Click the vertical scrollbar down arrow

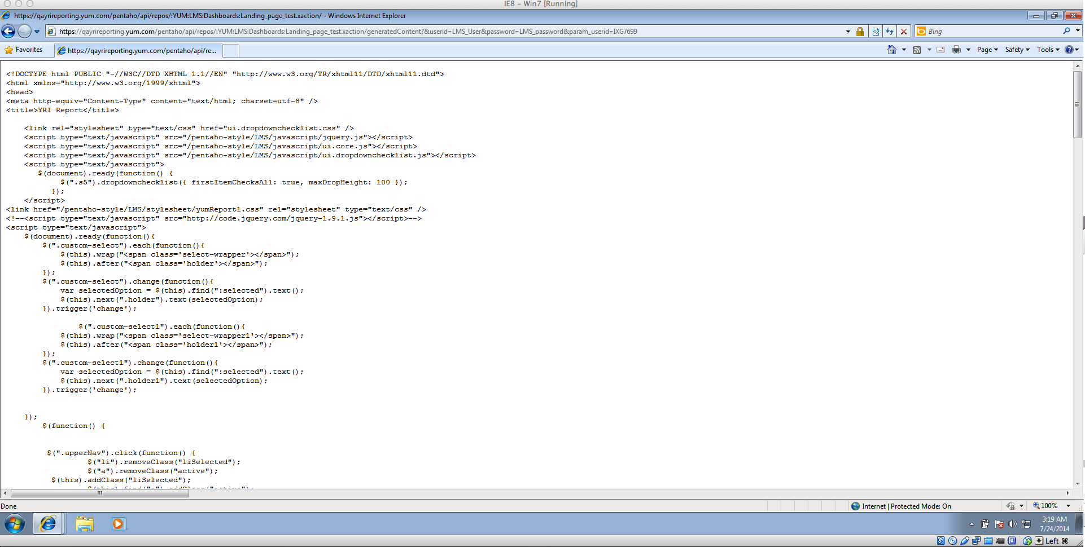pyautogui.click(x=1077, y=483)
